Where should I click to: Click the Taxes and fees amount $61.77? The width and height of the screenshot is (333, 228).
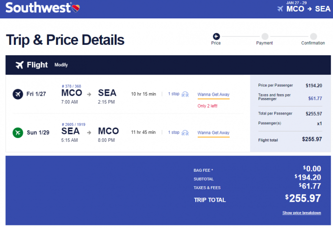(315, 98)
